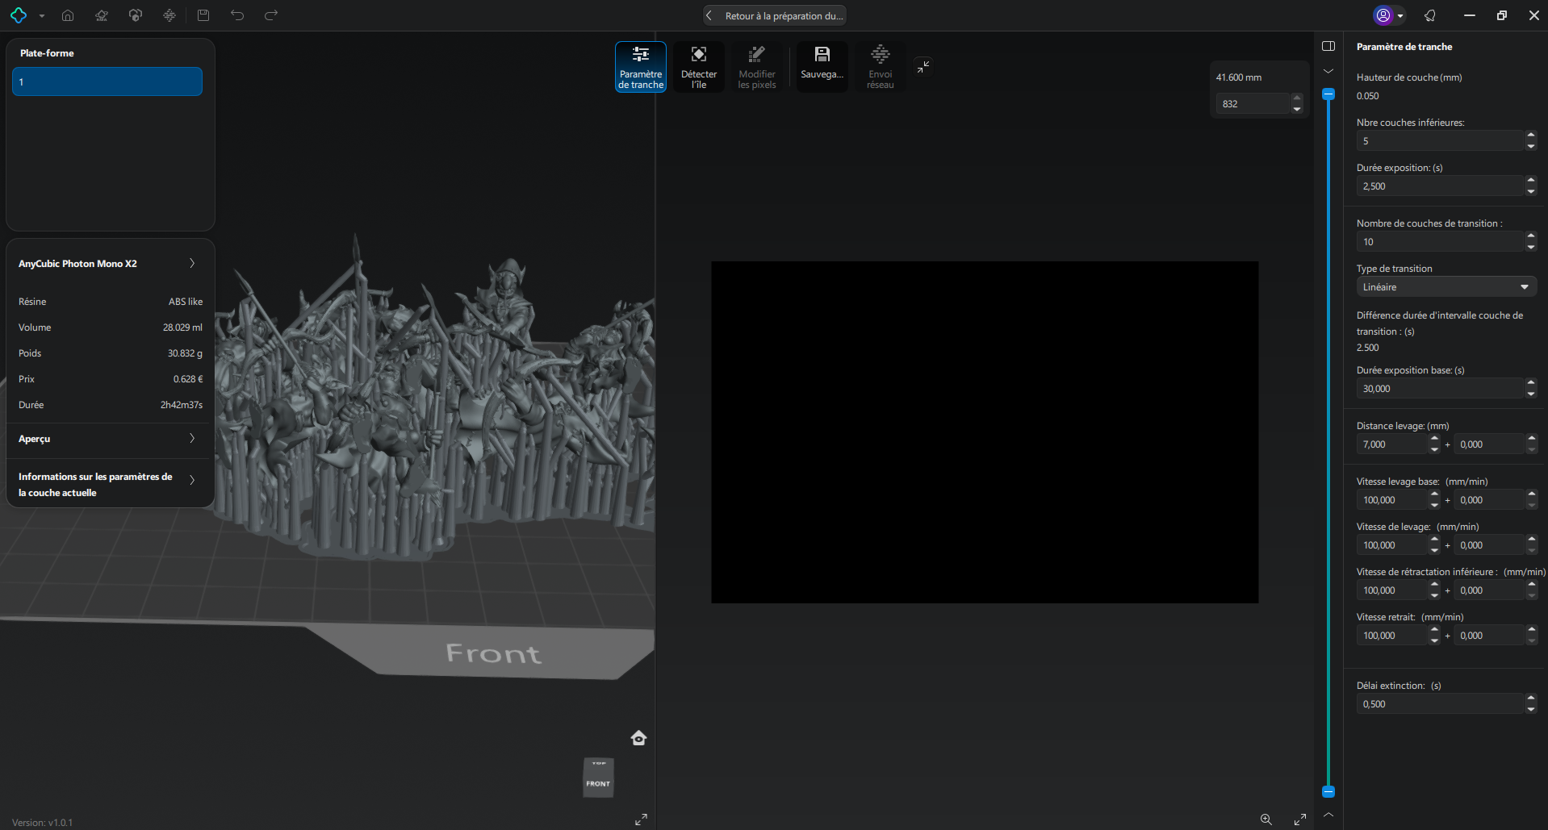Expand AnyCubic Photon Mono X2 printer settings
The width and height of the screenshot is (1548, 830).
[191, 264]
